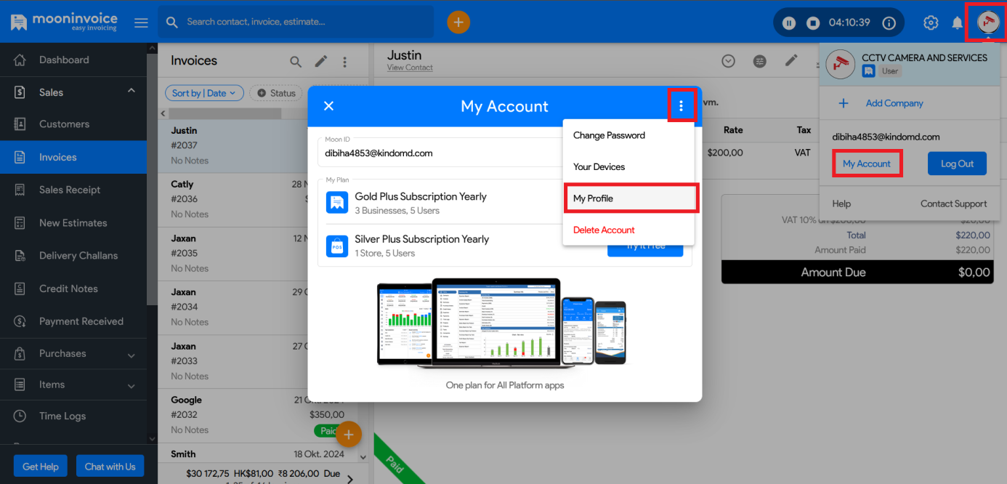Open the notifications bell
The height and width of the screenshot is (484, 1007).
click(x=958, y=23)
